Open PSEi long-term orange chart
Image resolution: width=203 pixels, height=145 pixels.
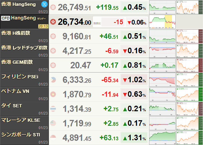point(190,80)
